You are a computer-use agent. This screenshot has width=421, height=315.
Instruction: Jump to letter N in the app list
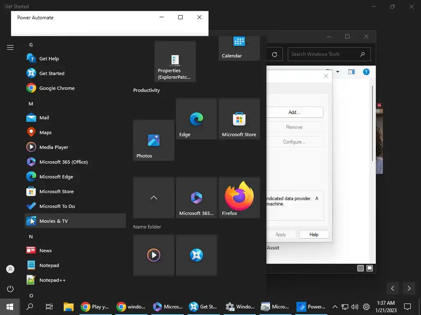pyautogui.click(x=31, y=237)
